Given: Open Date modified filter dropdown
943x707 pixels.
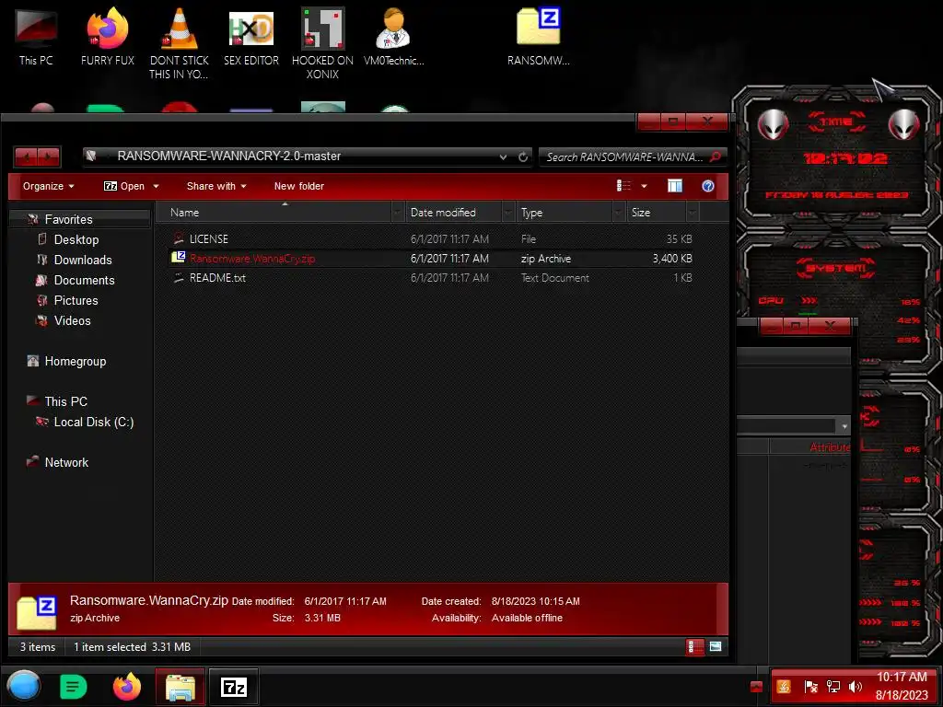Looking at the screenshot, I should [x=508, y=213].
